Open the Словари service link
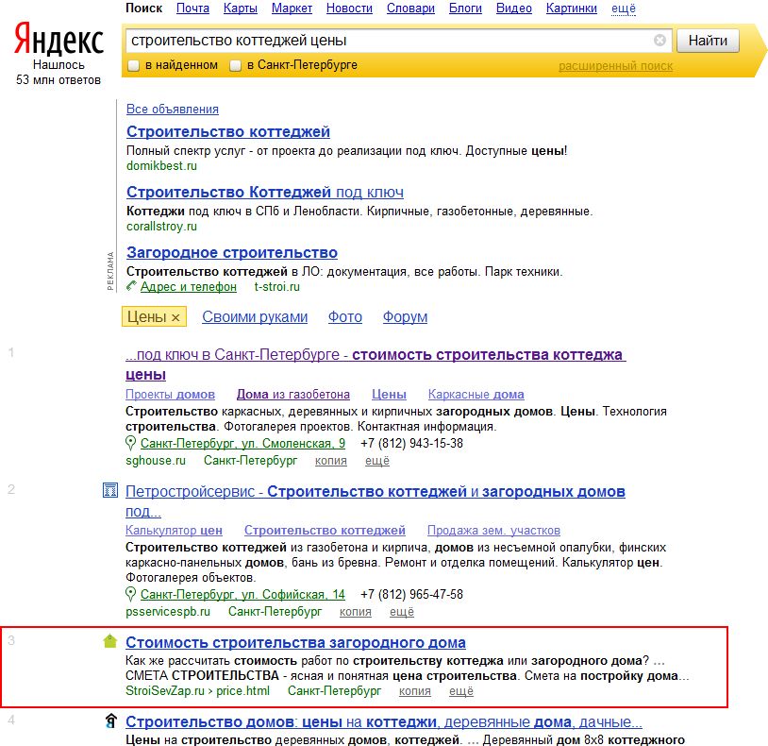 click(410, 8)
